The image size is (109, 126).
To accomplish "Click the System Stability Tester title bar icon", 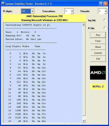I will [3, 4].
